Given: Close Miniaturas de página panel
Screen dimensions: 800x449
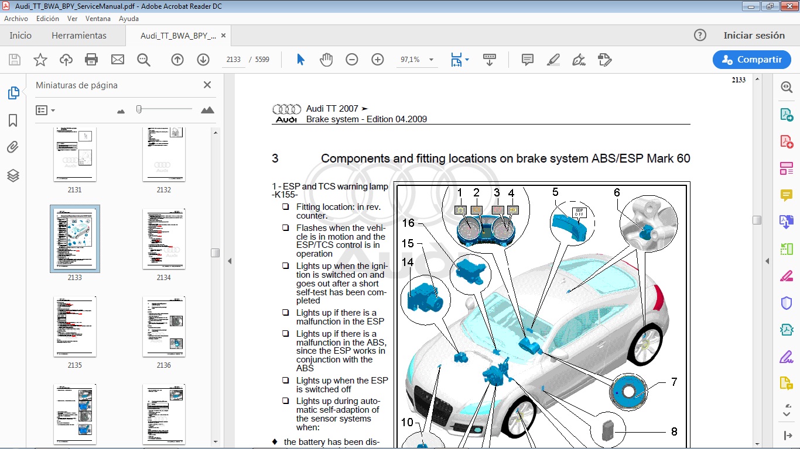Looking at the screenshot, I should 207,85.
